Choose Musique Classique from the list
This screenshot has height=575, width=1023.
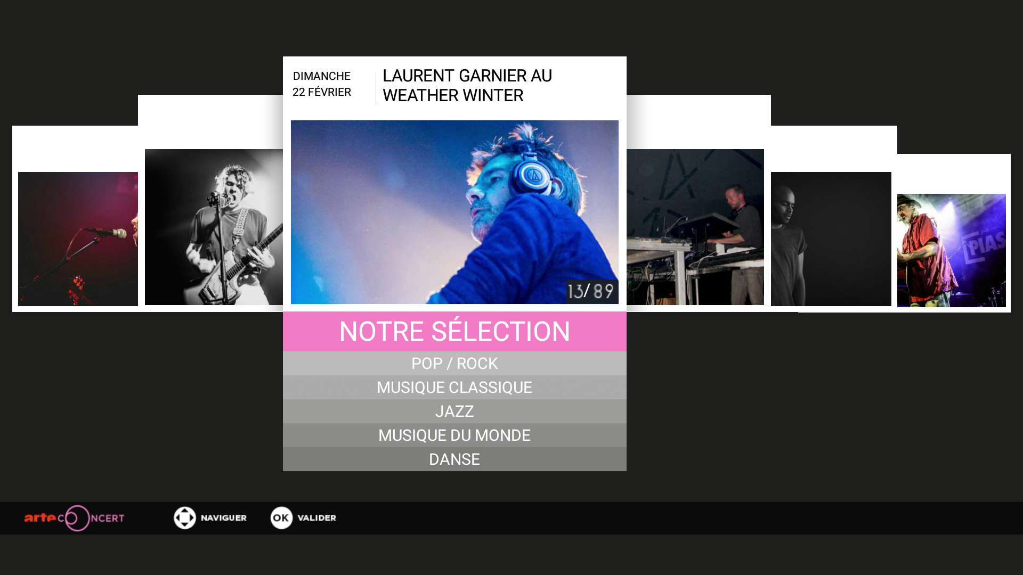454,388
